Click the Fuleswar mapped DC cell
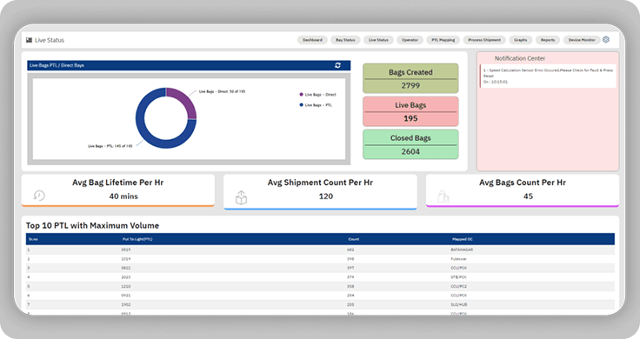Viewport: 640px width, 339px height. tap(458, 259)
